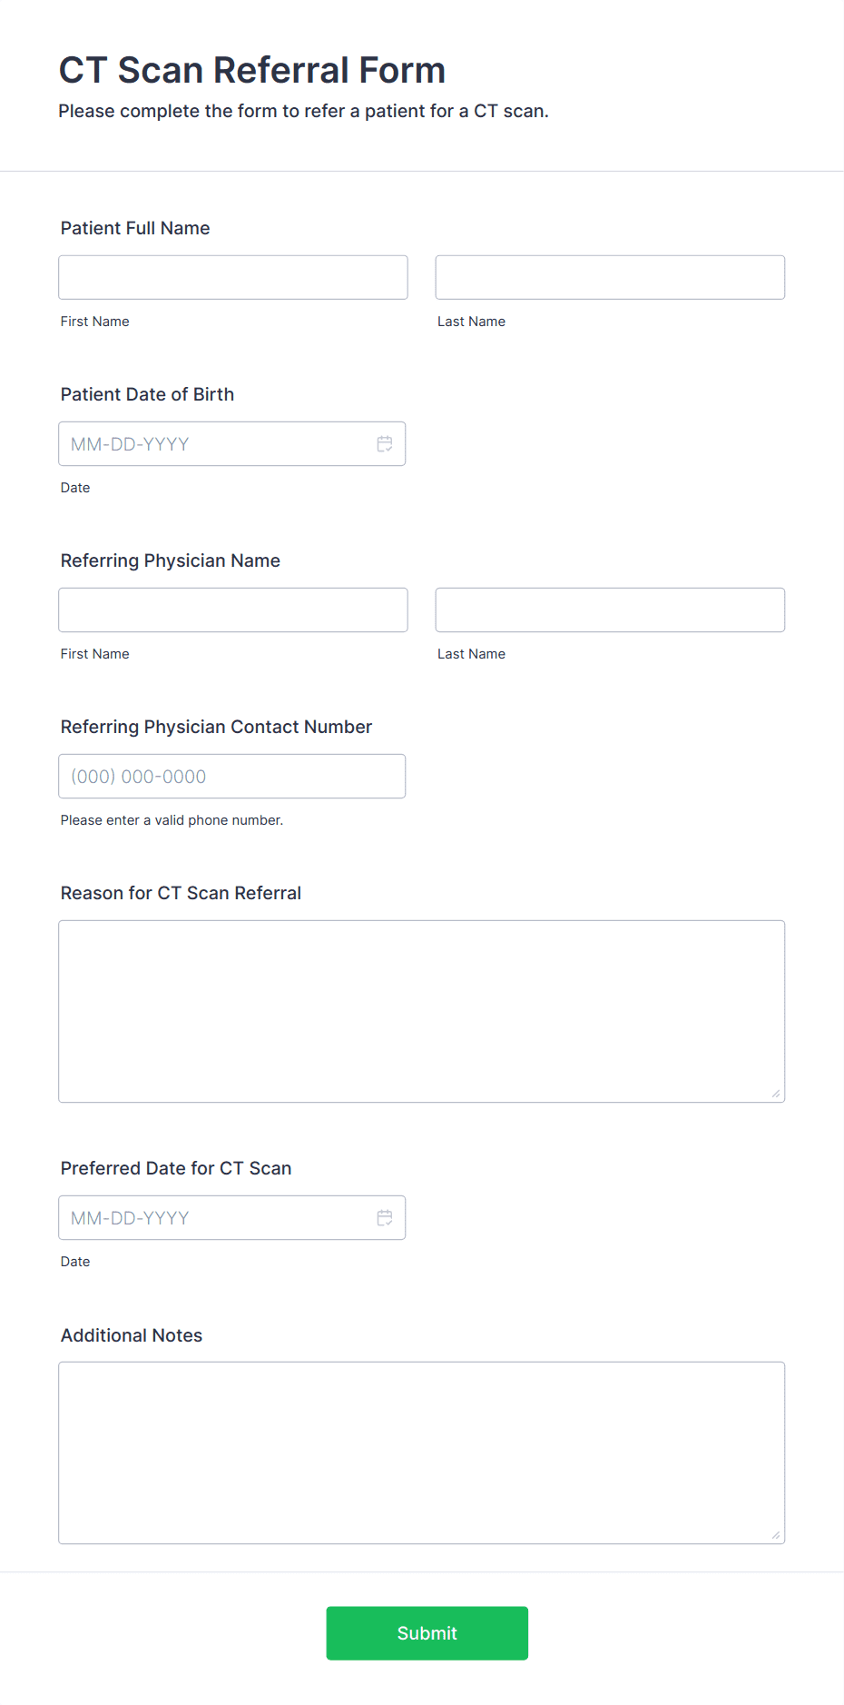
Task: Focus the Referring Physician Contact Number phone field
Action: pyautogui.click(x=232, y=777)
